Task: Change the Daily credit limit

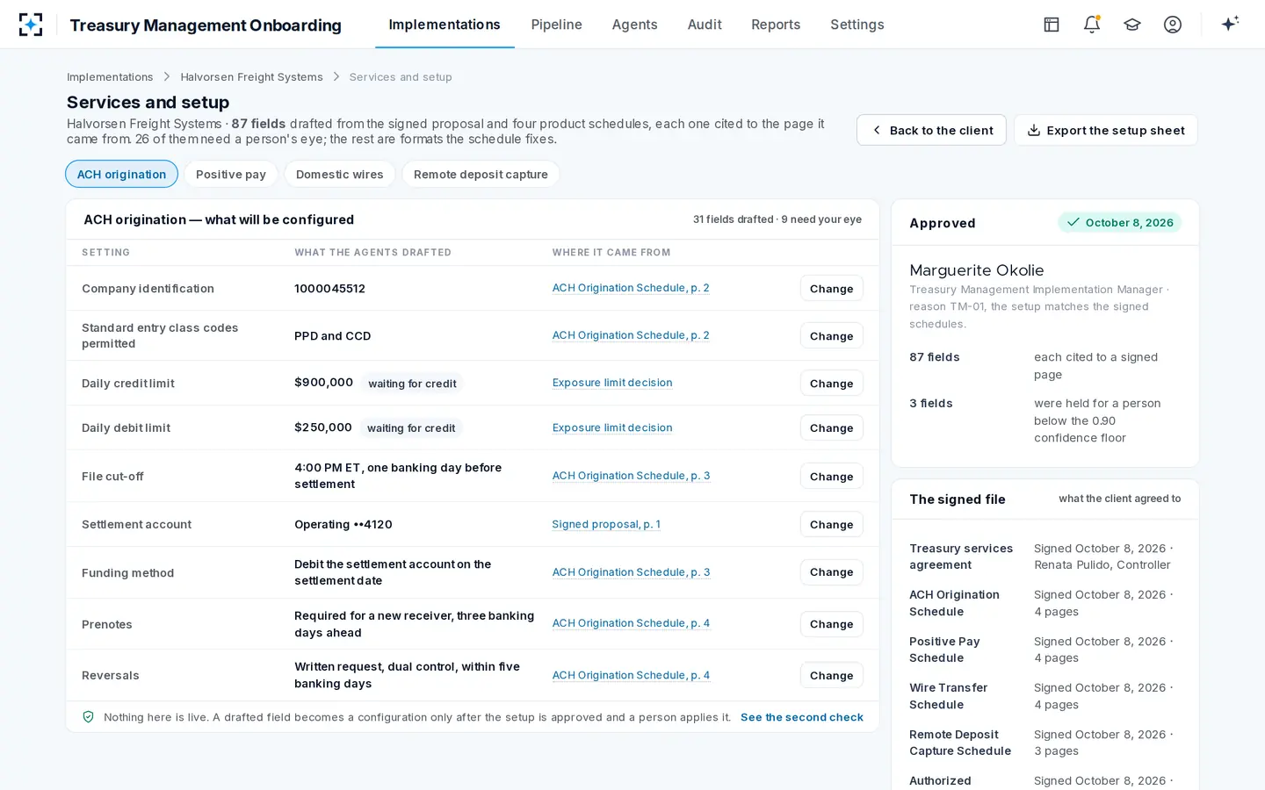Action: (x=831, y=383)
